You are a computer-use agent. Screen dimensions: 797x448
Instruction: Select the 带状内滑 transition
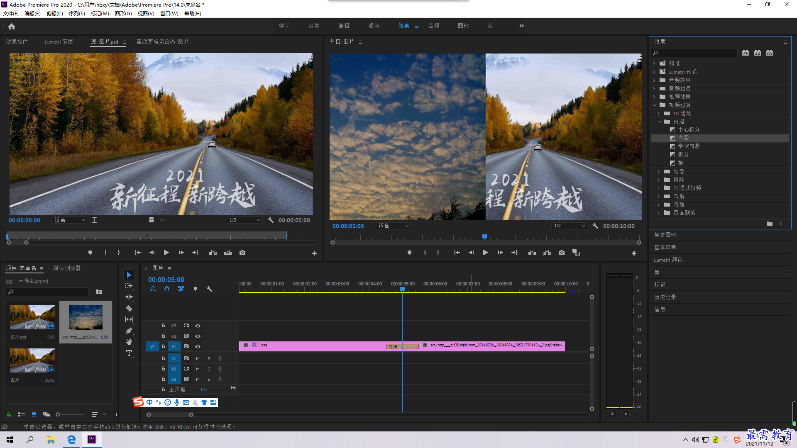pyautogui.click(x=689, y=146)
